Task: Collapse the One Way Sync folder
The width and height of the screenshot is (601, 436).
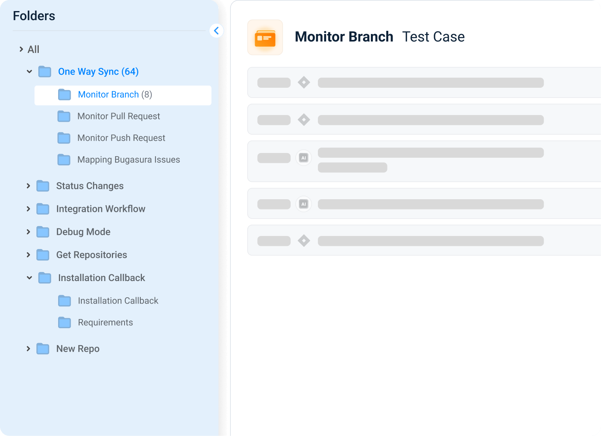Action: tap(29, 72)
